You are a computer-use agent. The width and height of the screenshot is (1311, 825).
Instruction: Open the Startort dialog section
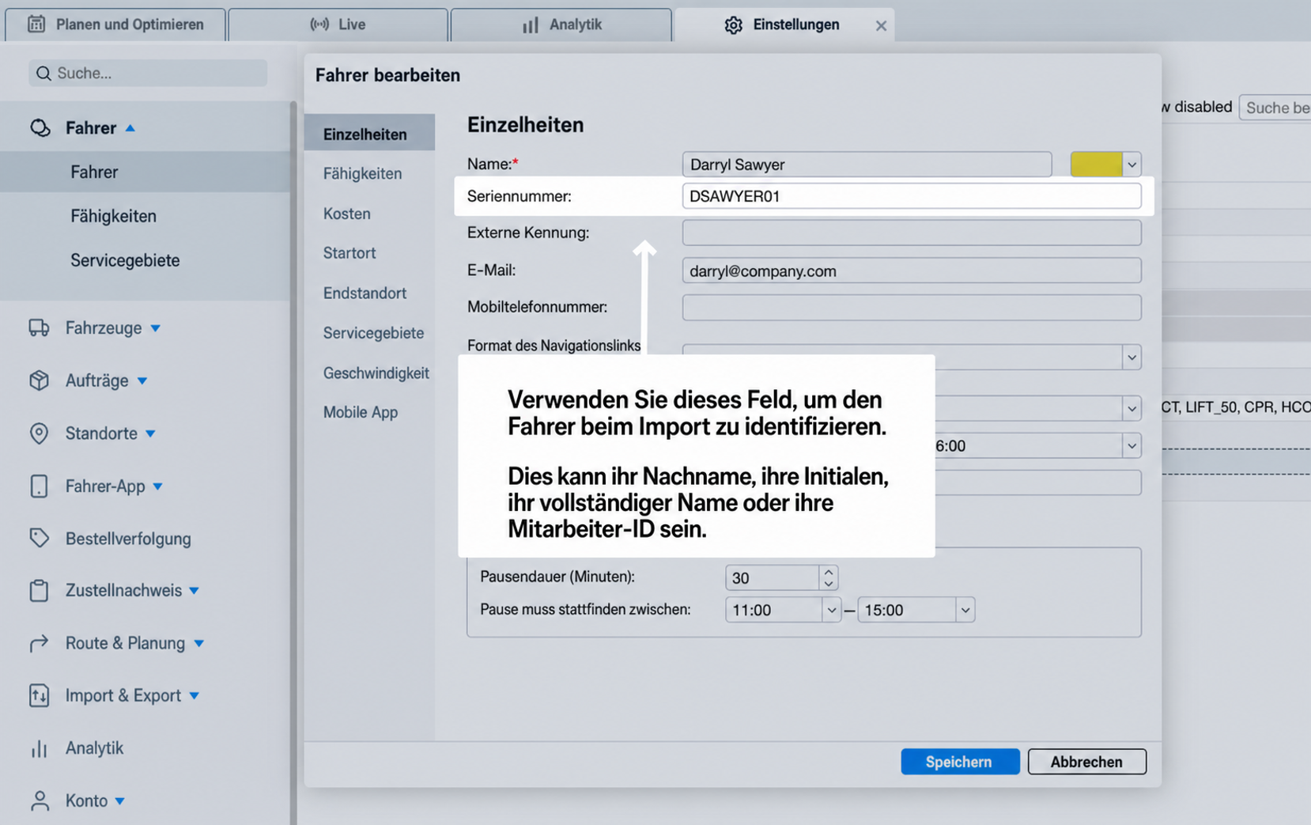pyautogui.click(x=349, y=253)
